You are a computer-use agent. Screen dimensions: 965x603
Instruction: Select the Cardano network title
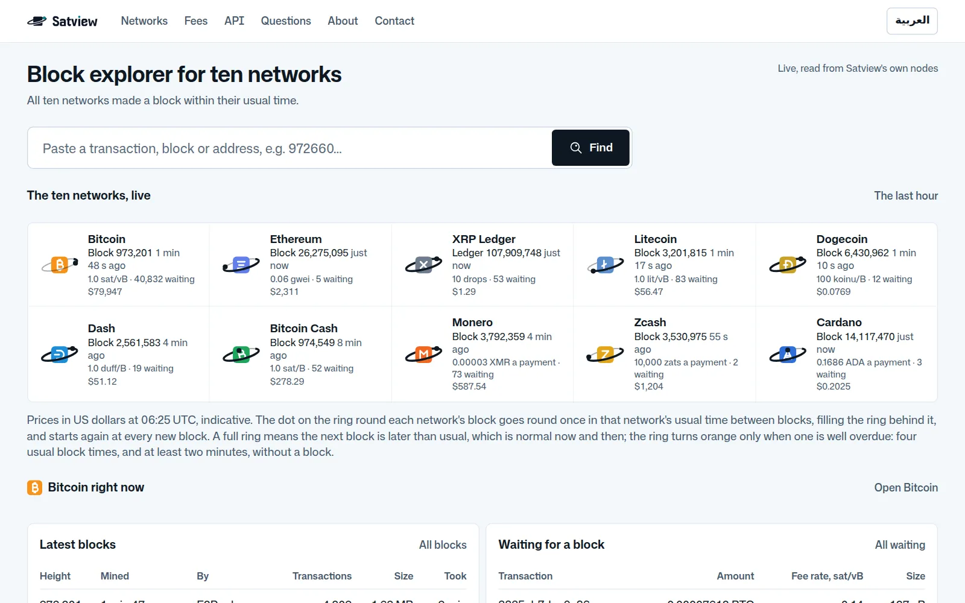[x=839, y=322]
